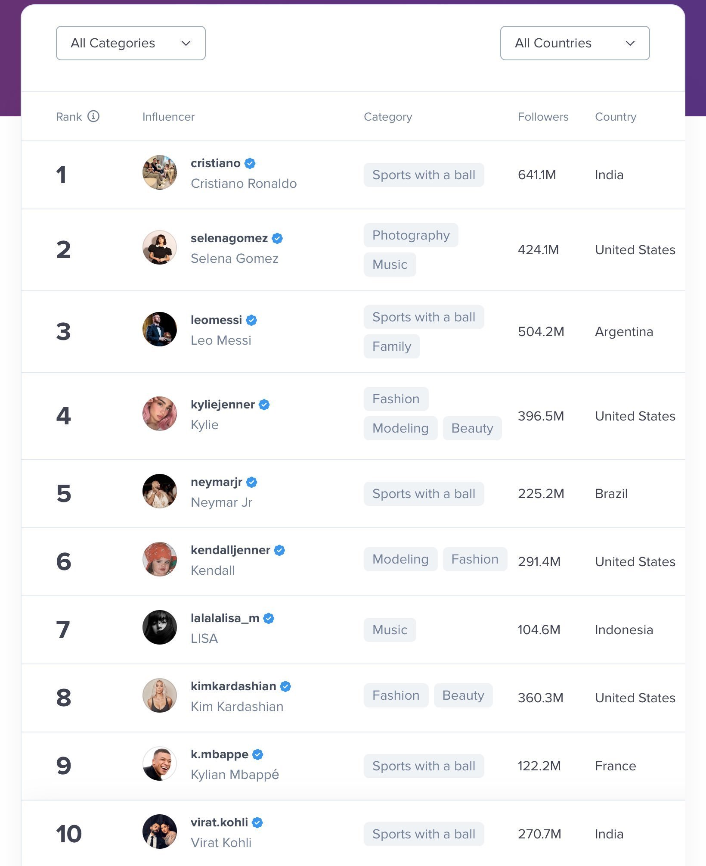Viewport: 706px width, 866px height.
Task: Click Kylie's Modeling category tag
Action: tap(401, 428)
